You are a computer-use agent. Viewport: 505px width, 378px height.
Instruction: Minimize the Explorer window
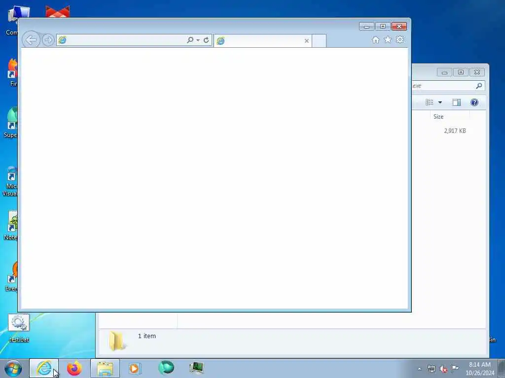444,72
